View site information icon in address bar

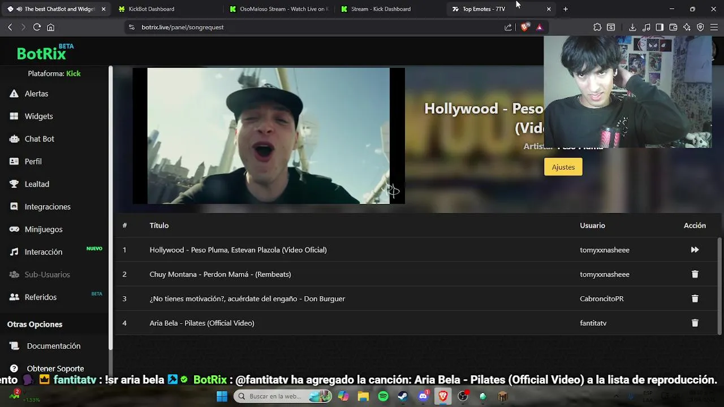(x=132, y=27)
